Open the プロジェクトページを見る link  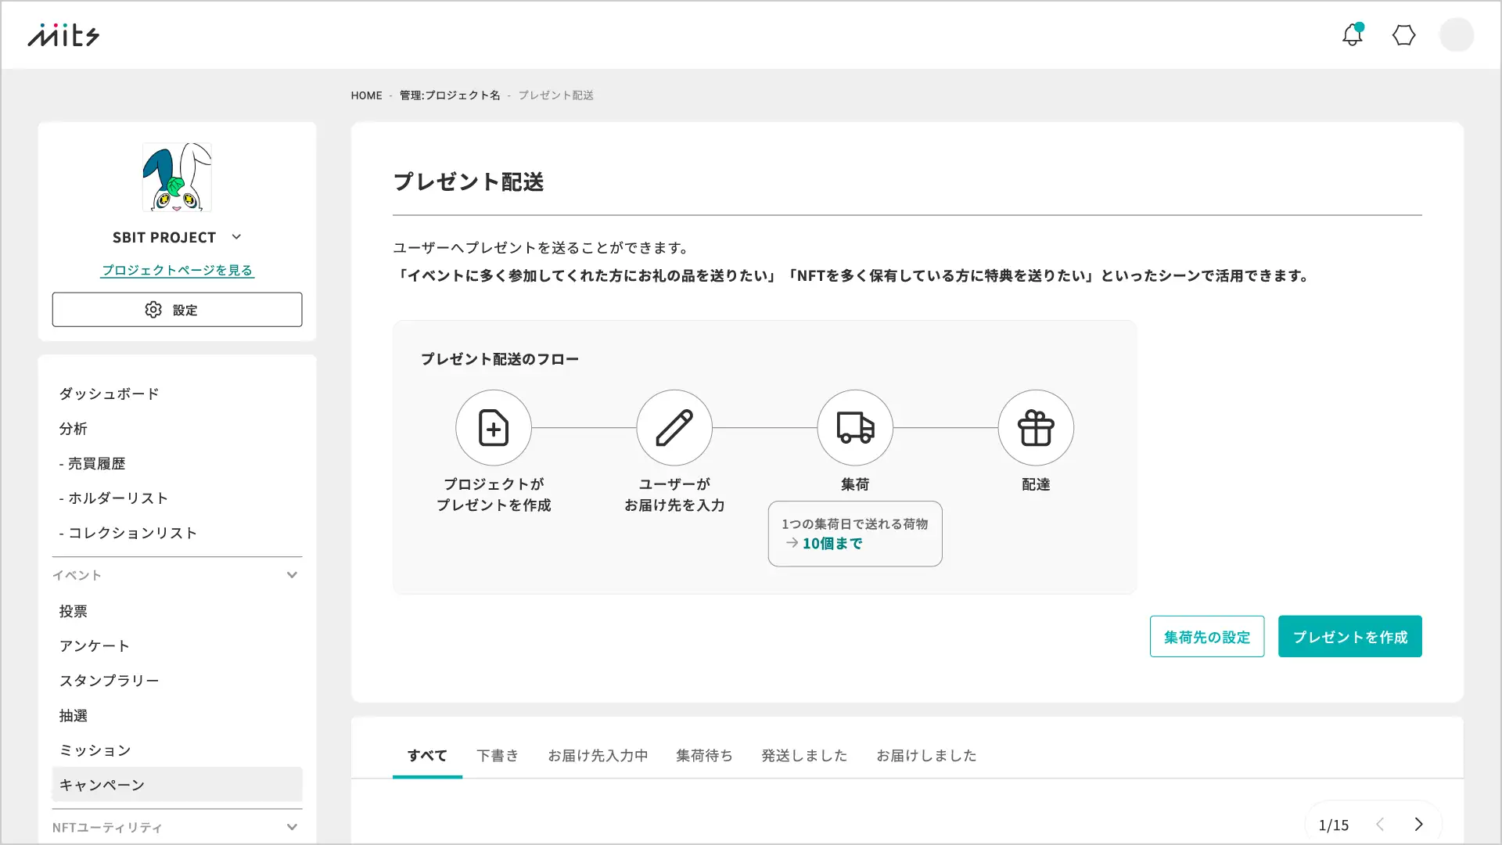(178, 270)
